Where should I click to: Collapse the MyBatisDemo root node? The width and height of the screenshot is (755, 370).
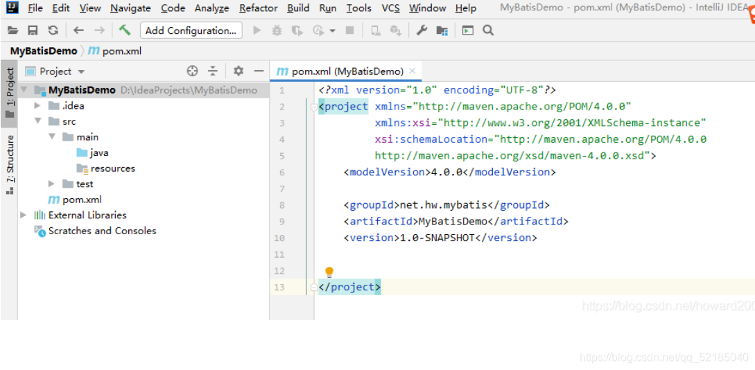click(x=24, y=90)
